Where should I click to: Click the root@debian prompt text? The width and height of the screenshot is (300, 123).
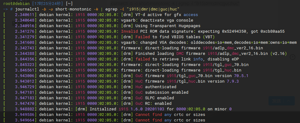[x=16, y=4]
